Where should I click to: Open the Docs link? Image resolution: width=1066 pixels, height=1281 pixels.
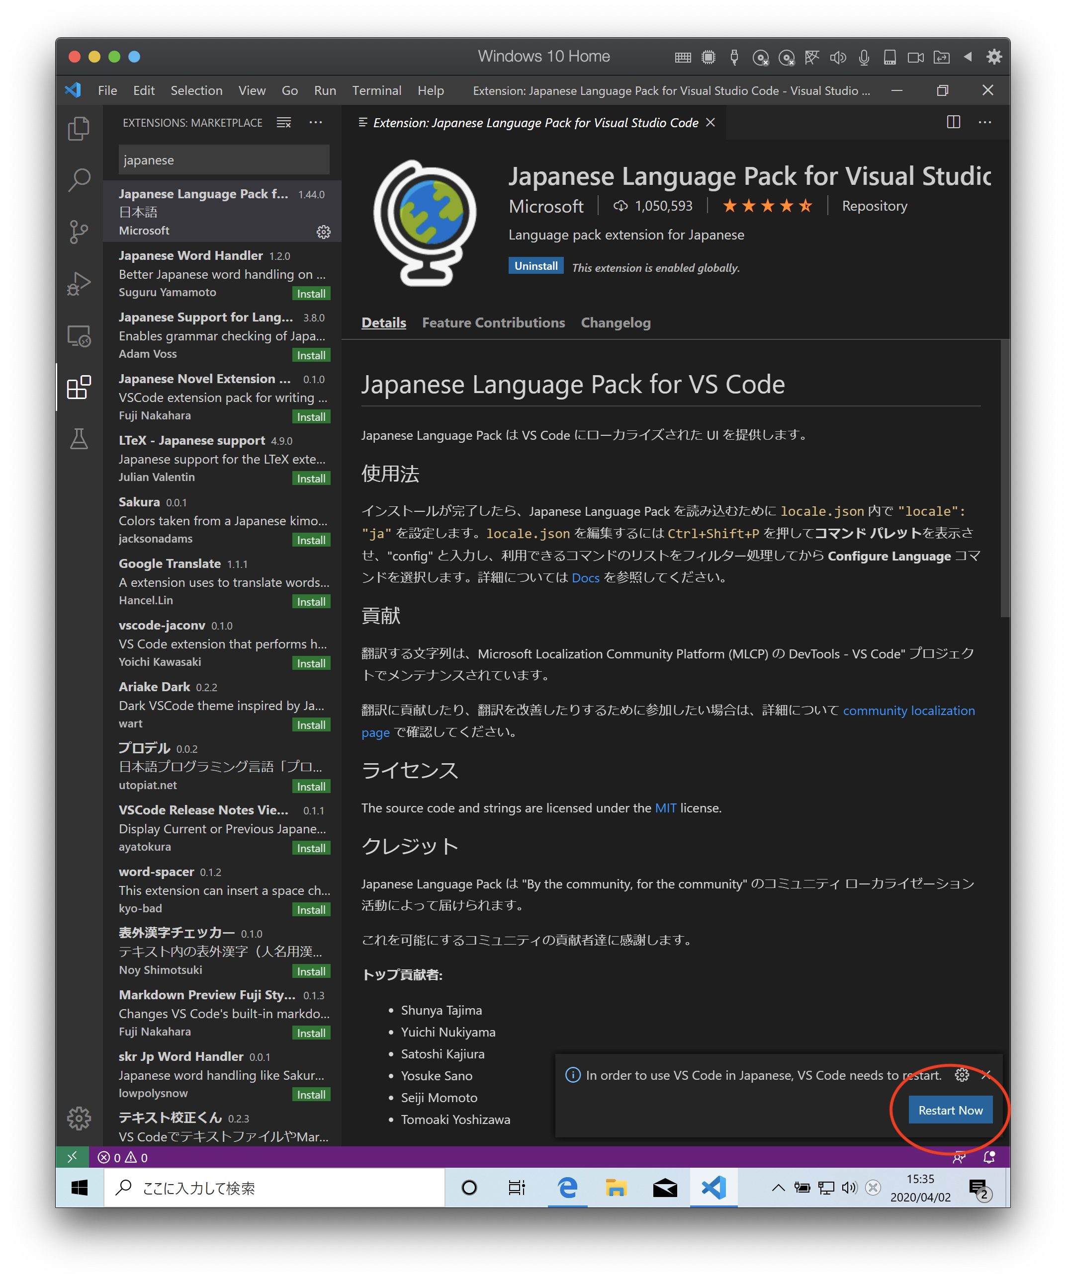586,578
